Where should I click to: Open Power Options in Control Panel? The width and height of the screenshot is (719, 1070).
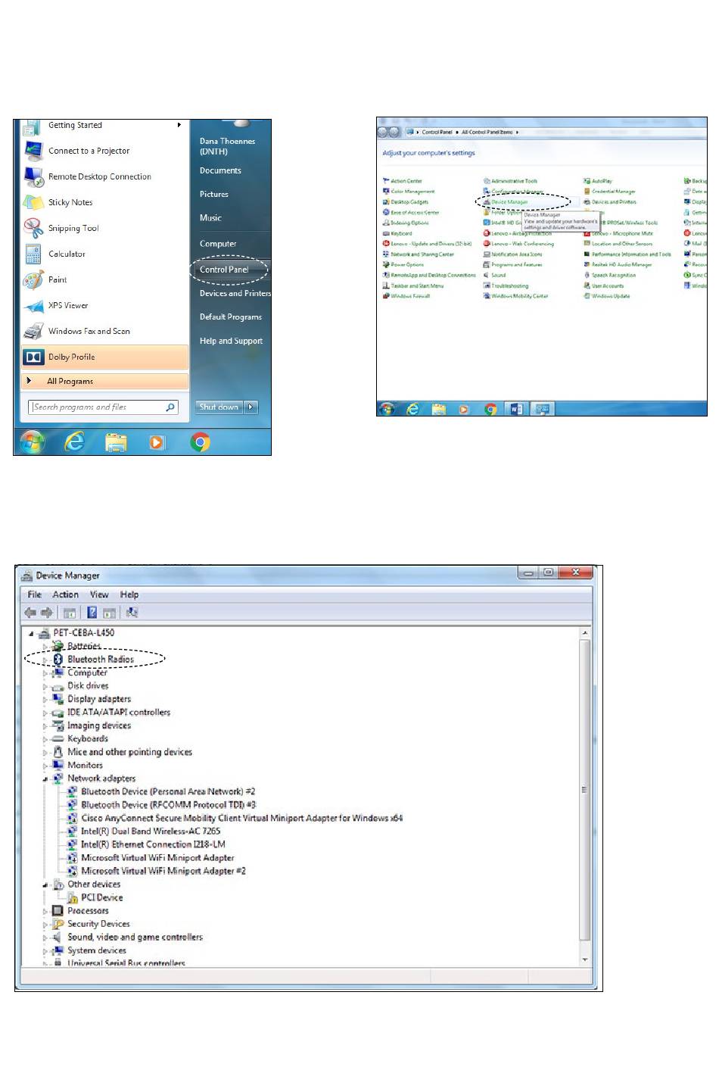(407, 265)
